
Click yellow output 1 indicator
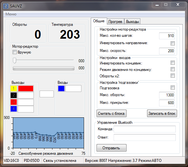14,88
